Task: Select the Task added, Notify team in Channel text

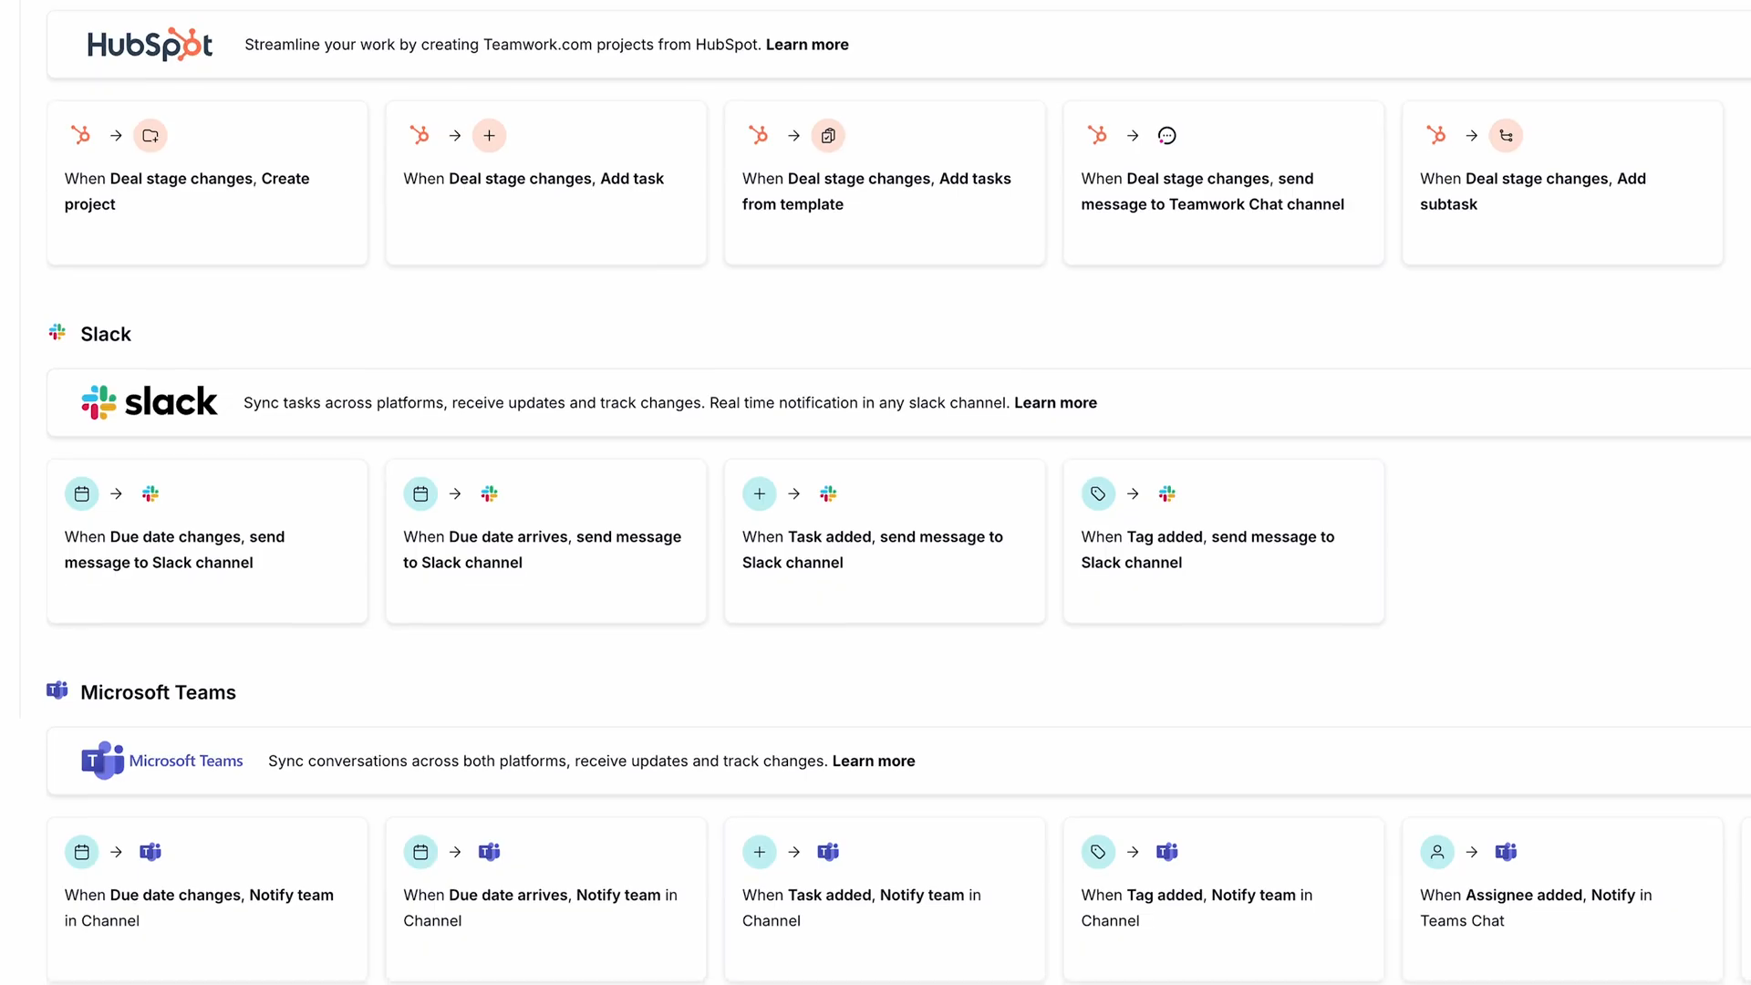Action: pos(862,908)
